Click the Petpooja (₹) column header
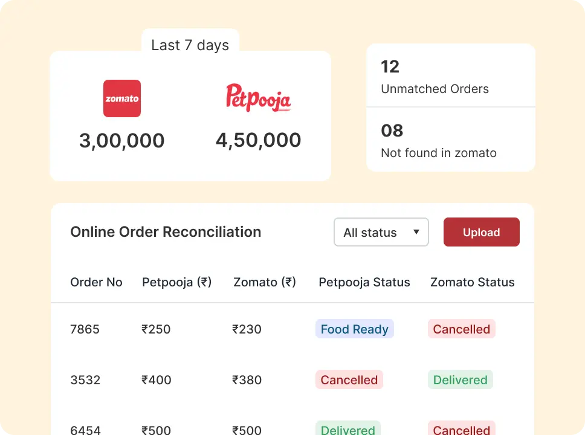The image size is (585, 435). [176, 282]
